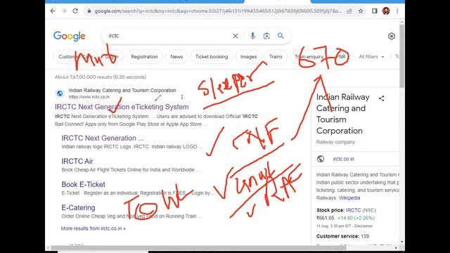Open the IRCTC Next Generation sublink
450x253 pixels.
[103, 138]
